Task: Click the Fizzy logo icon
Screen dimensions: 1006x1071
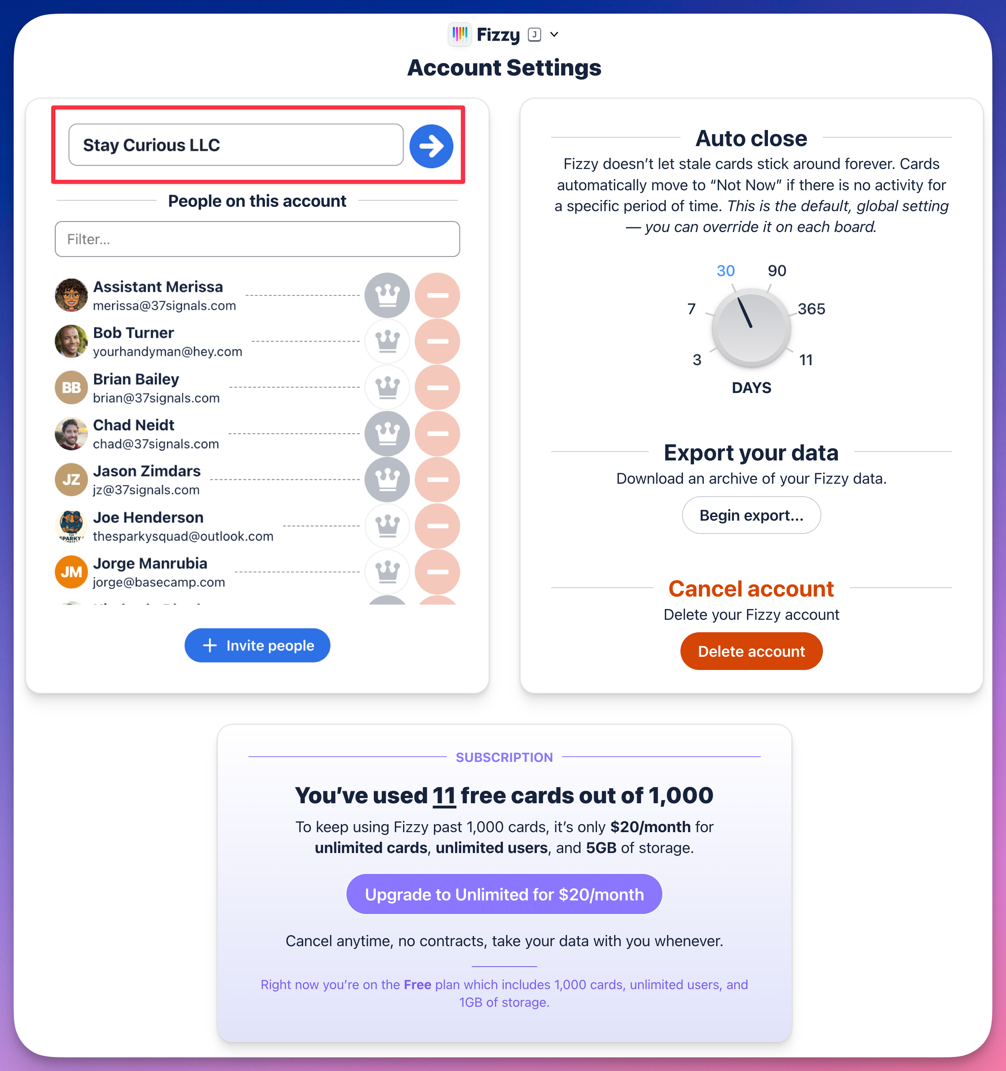Action: 460,35
